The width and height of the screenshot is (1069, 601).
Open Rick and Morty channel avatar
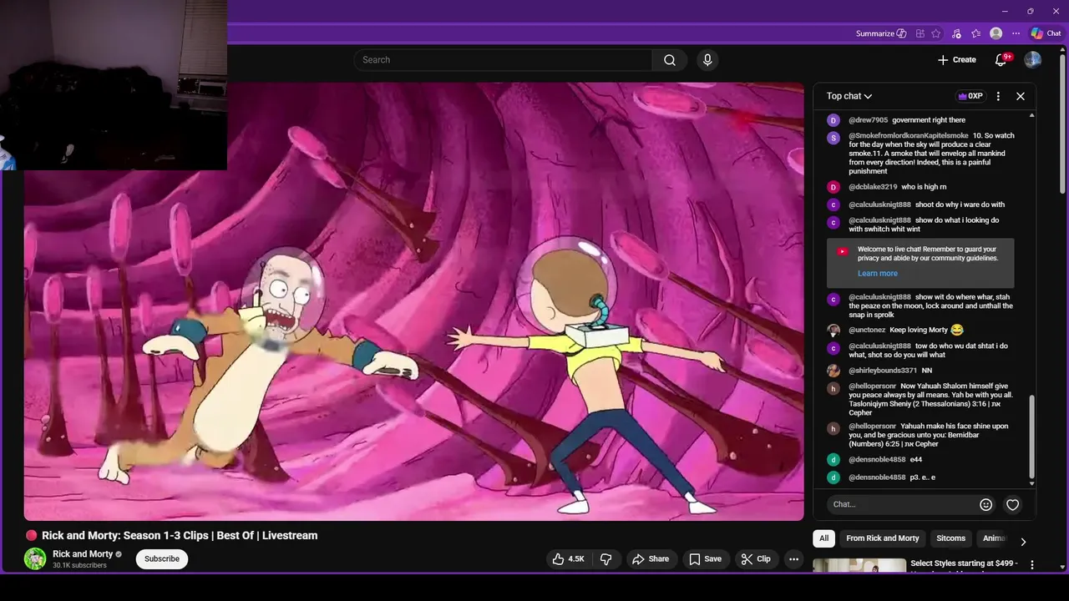(x=35, y=559)
